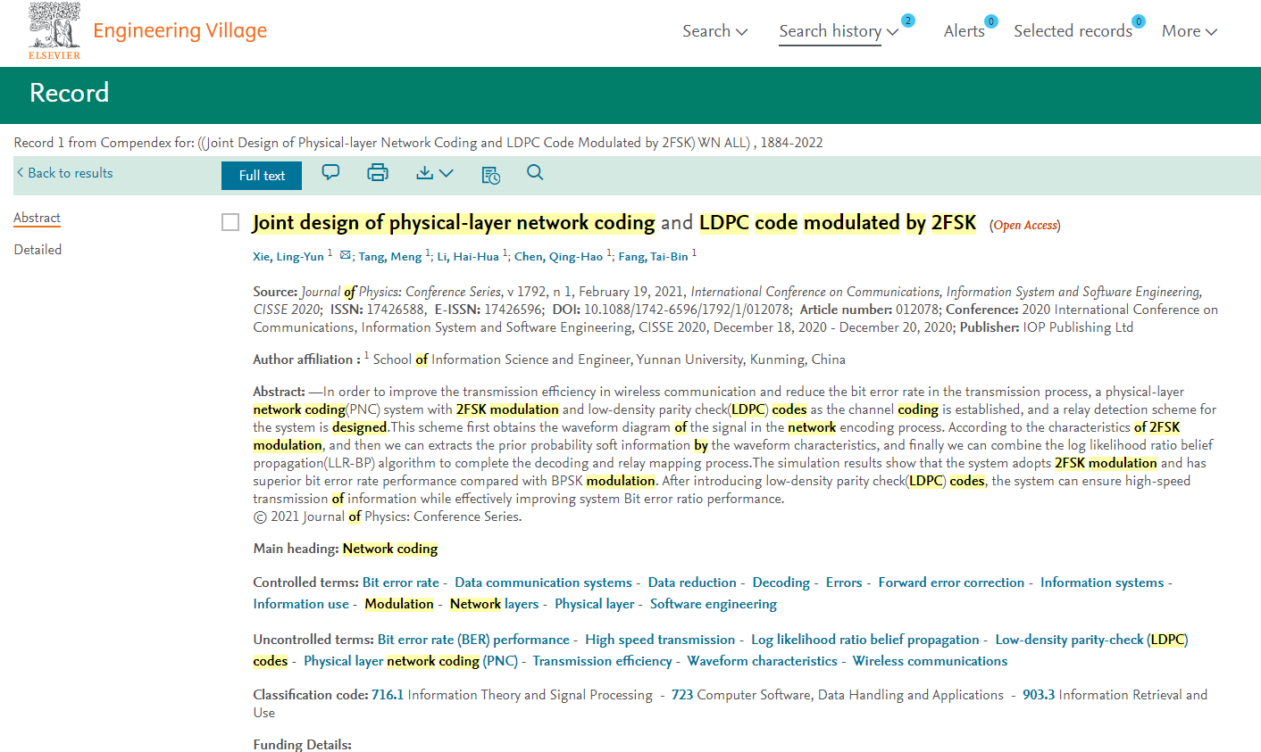Click controlled term Information use
Screen dimensions: 1261x752
pos(301,604)
